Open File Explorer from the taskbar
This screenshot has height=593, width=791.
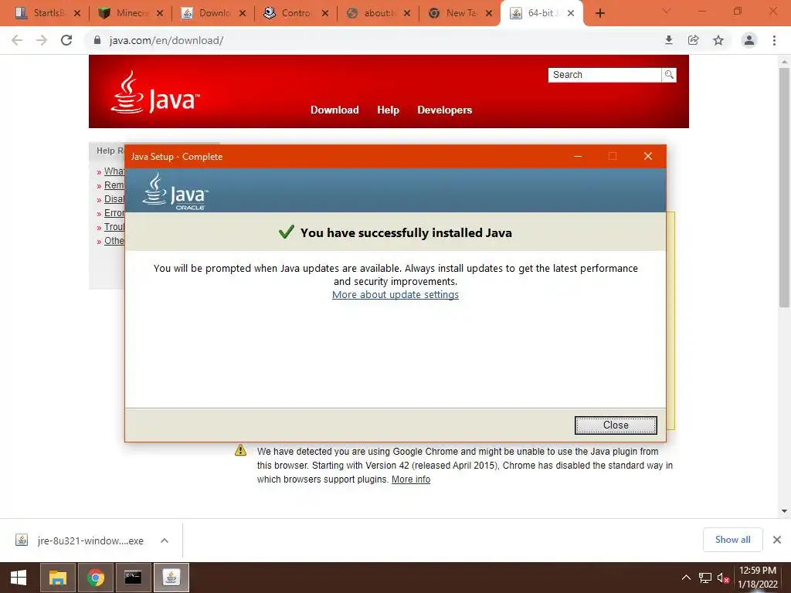pos(57,578)
